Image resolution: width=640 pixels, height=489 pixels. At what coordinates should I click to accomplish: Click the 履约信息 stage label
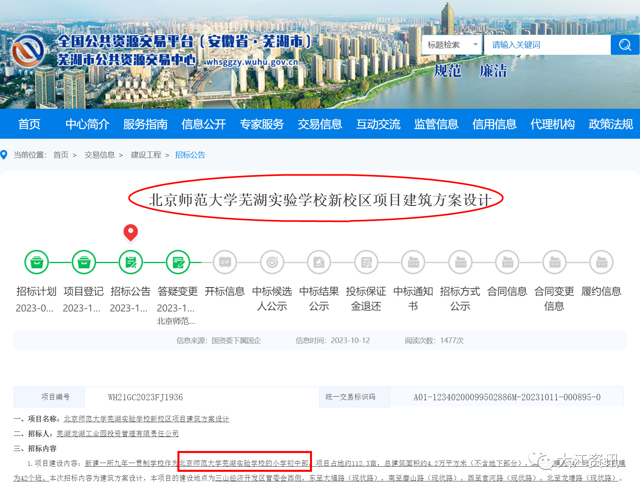point(602,291)
